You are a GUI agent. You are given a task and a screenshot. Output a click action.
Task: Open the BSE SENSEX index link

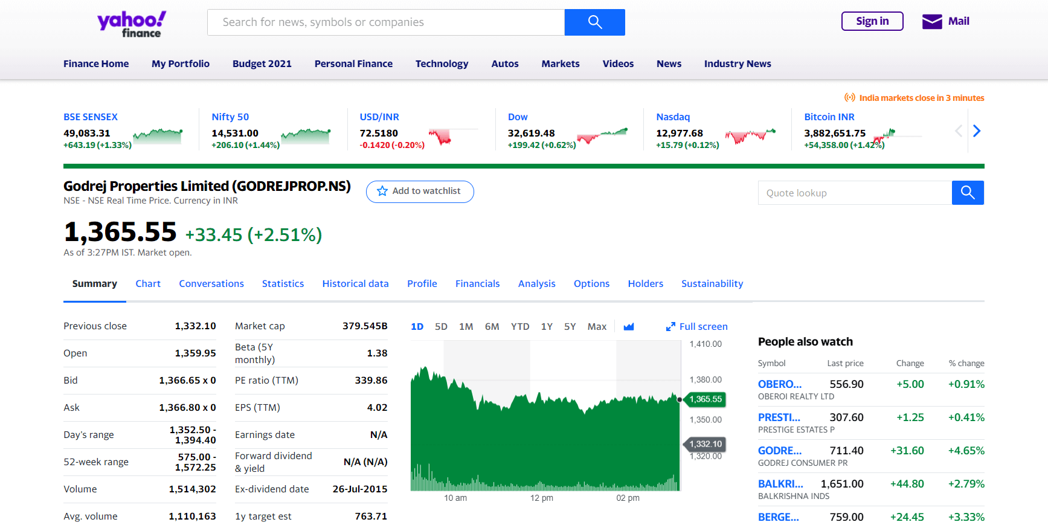pyautogui.click(x=91, y=117)
